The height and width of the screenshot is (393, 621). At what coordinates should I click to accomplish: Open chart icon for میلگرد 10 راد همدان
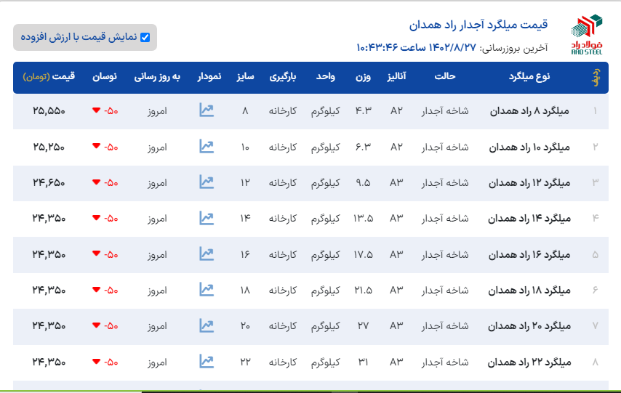pos(207,147)
